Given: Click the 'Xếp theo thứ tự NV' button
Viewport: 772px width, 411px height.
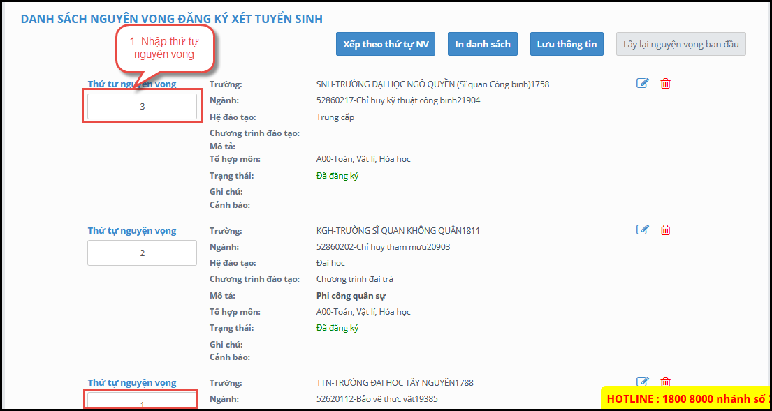Looking at the screenshot, I should [386, 44].
